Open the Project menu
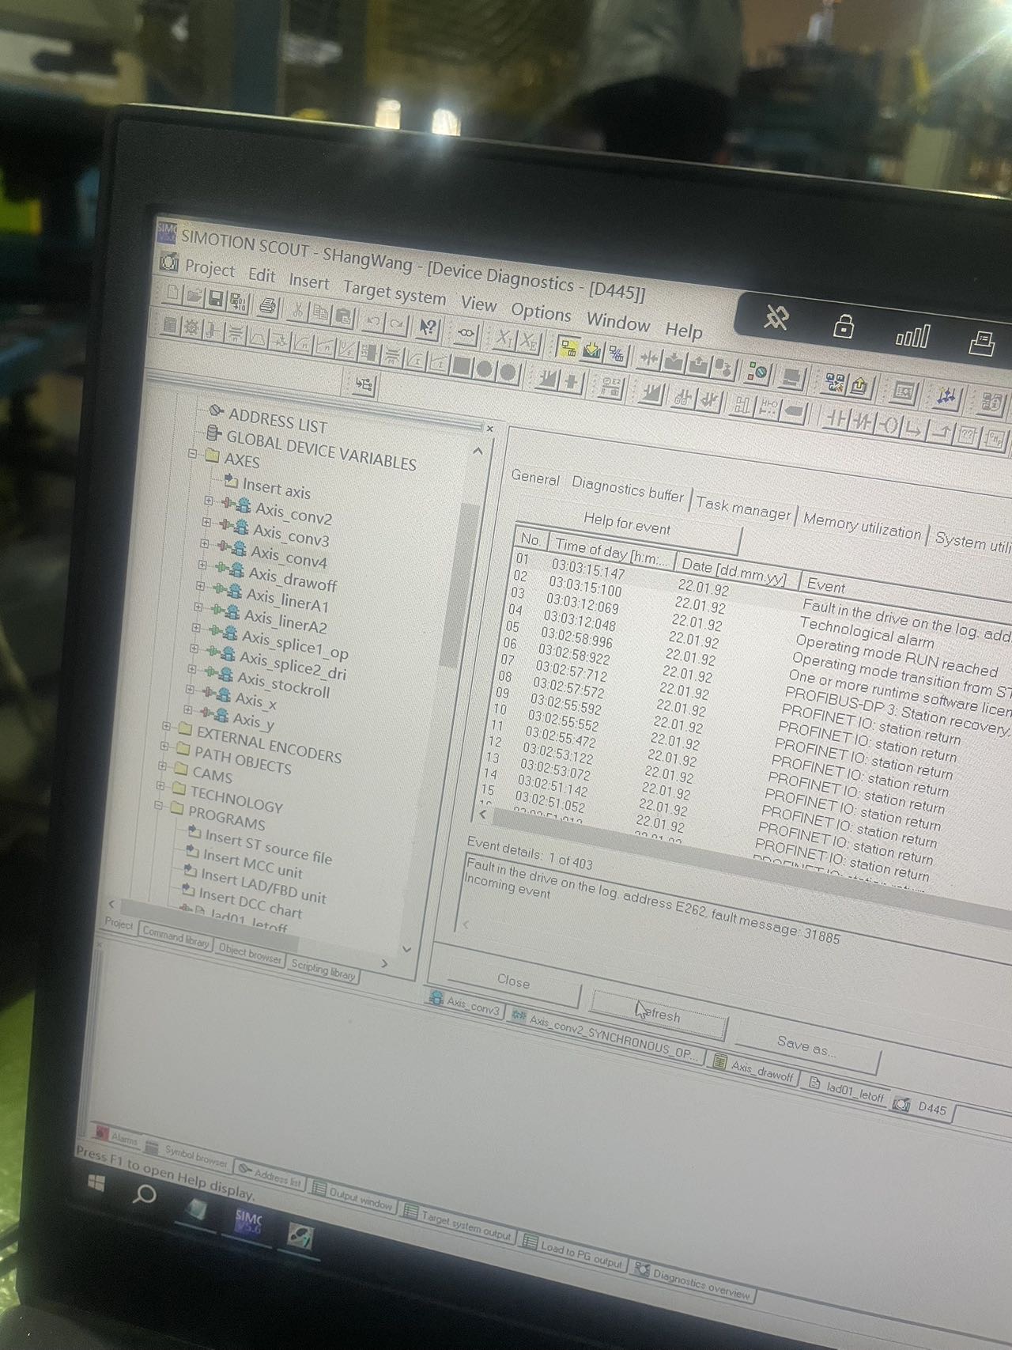The height and width of the screenshot is (1350, 1012). pos(210,268)
